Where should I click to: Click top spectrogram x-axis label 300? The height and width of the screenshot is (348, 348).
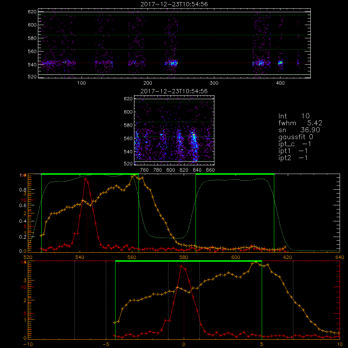214,83
